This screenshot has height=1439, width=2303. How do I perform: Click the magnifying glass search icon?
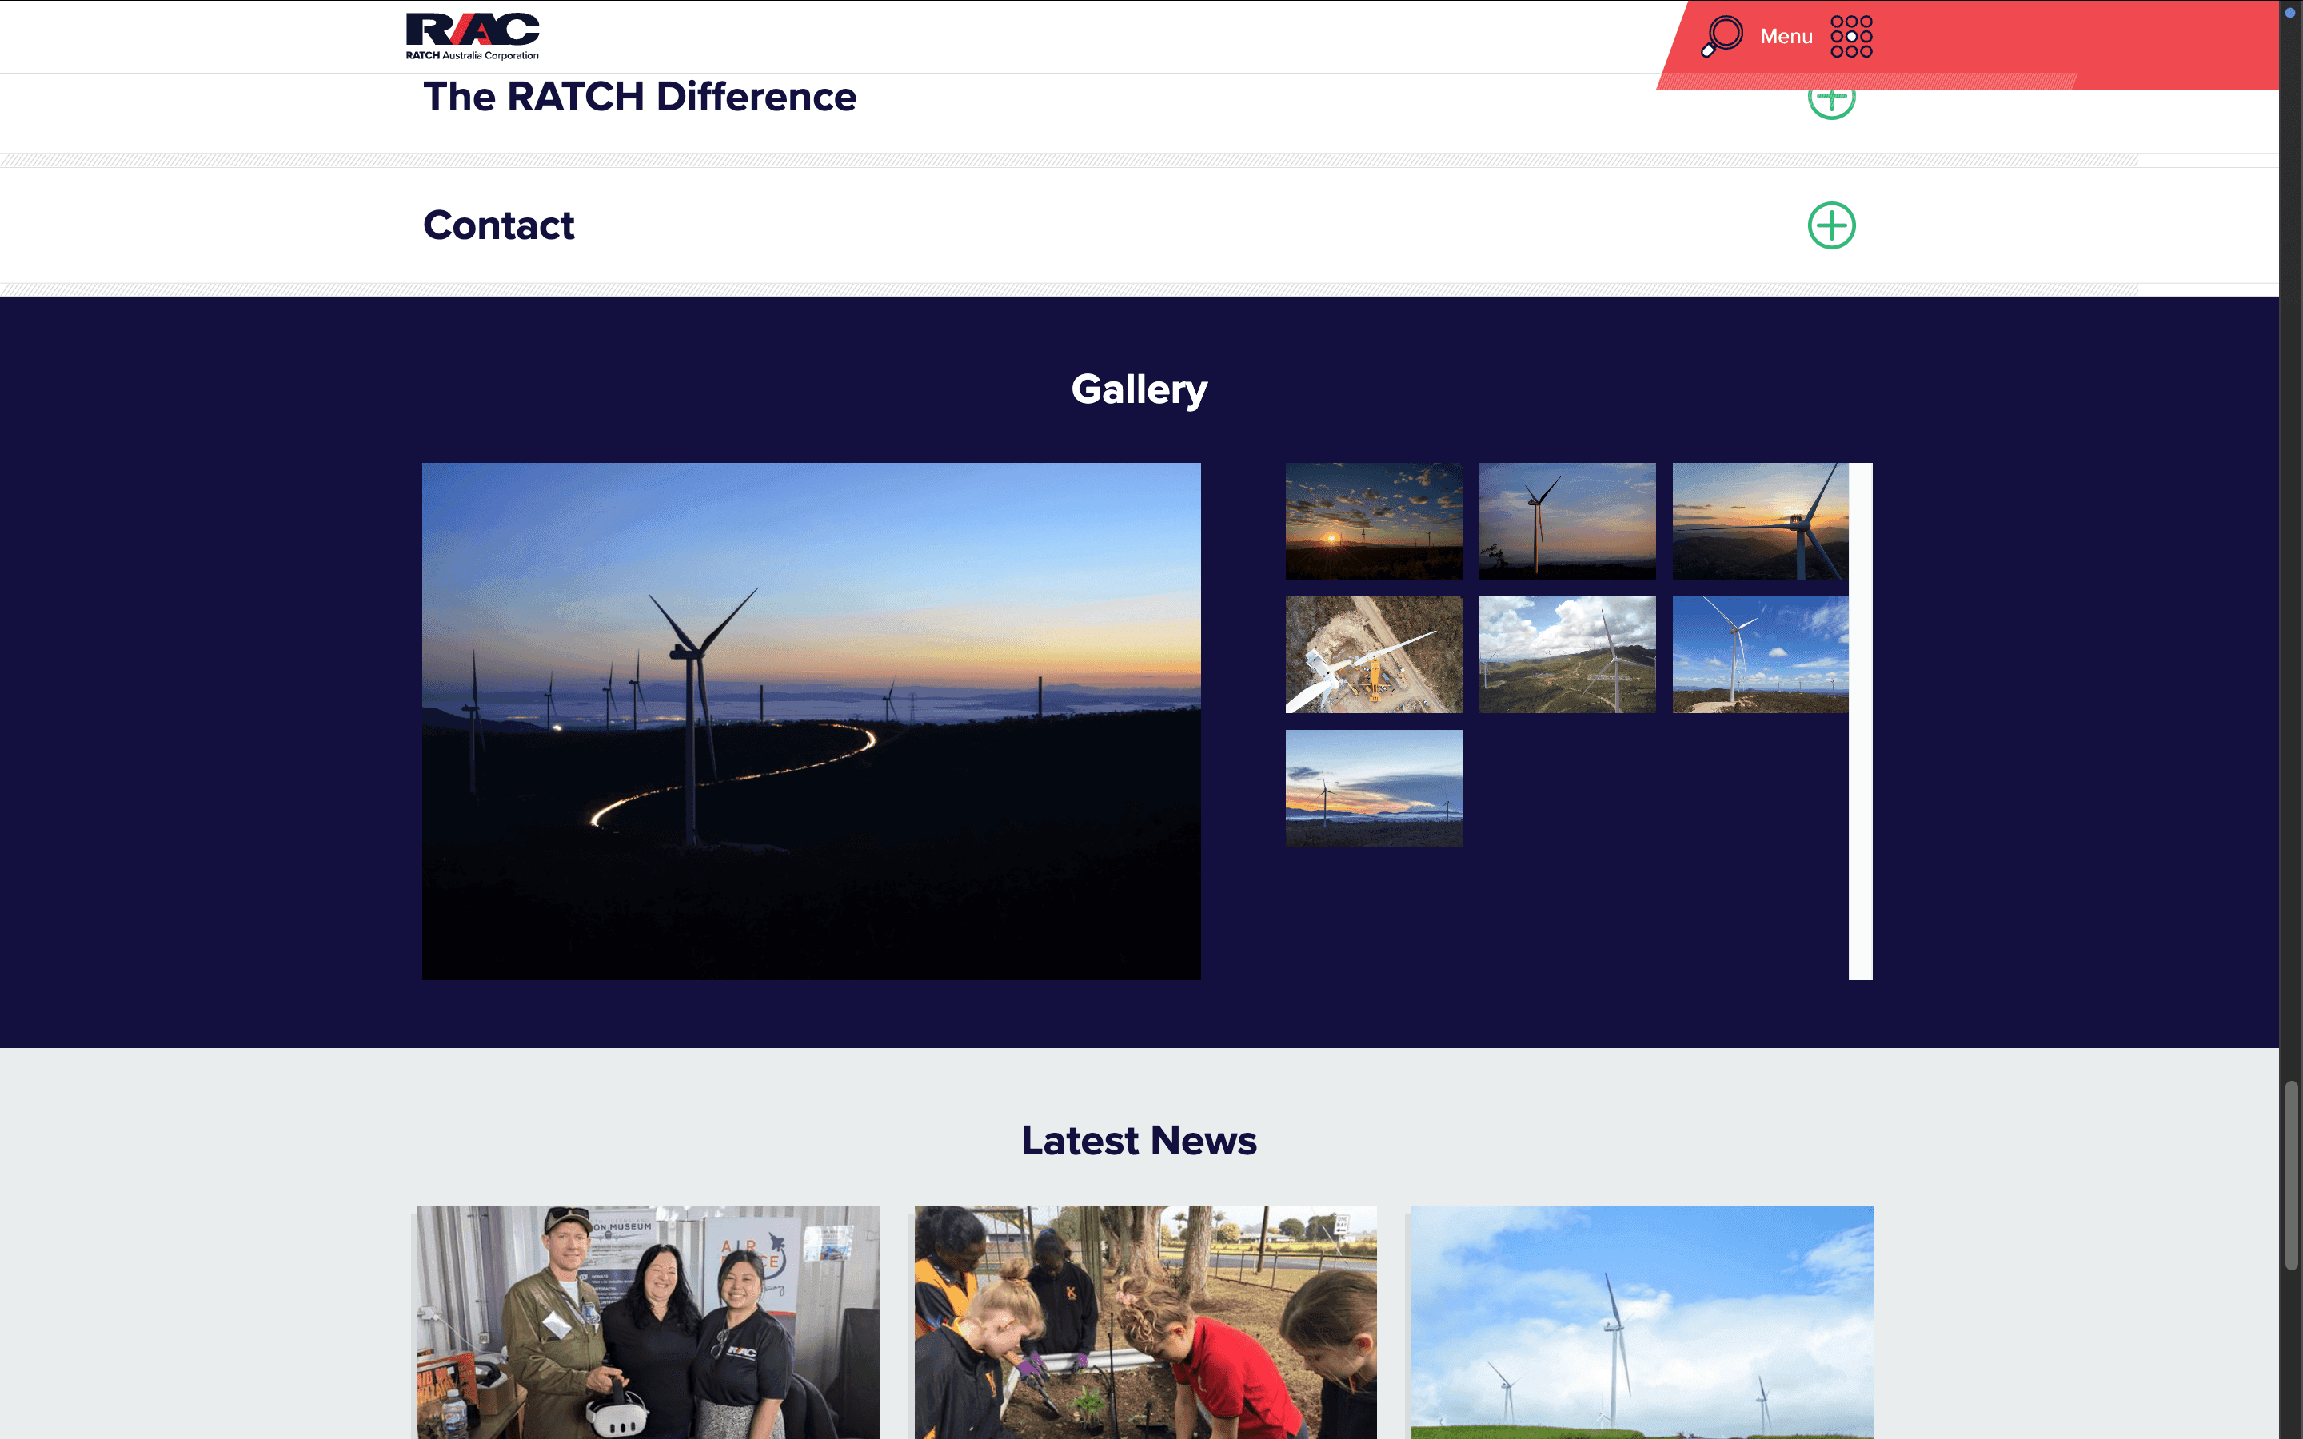(x=1722, y=36)
